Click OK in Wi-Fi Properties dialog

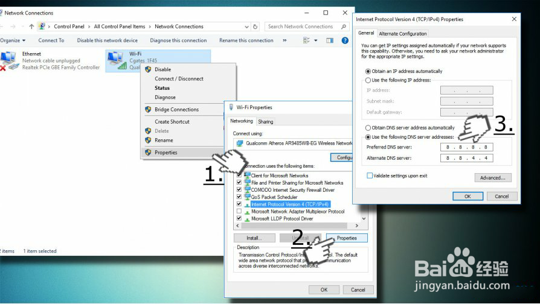[324, 290]
